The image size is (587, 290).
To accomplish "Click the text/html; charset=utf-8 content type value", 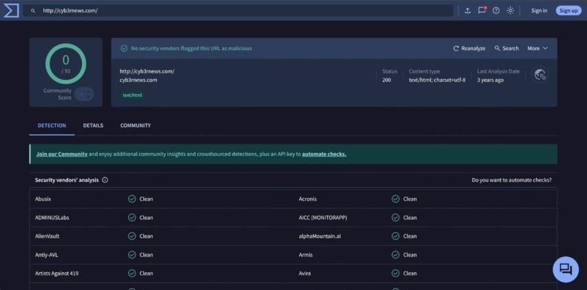I will [437, 80].
